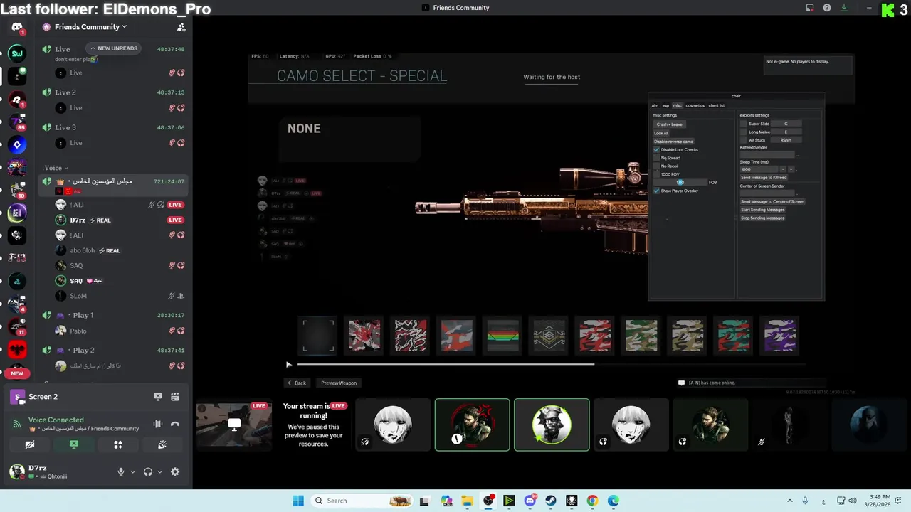Click the stream play button below camos
This screenshot has height=512, width=911.
(x=288, y=365)
